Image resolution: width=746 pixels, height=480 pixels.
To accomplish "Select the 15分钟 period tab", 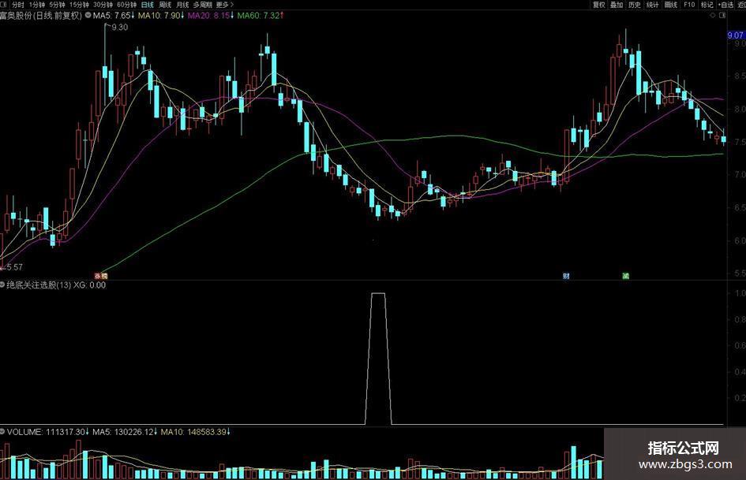I will tap(79, 4).
